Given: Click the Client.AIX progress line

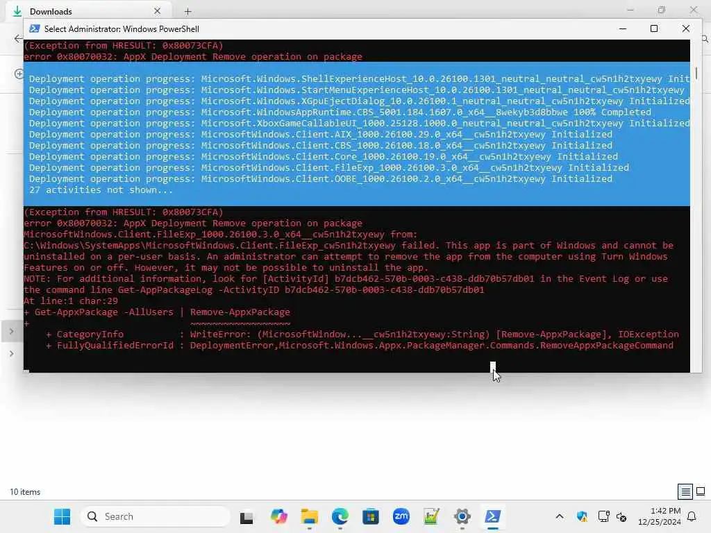Looking at the screenshot, I should (320, 134).
